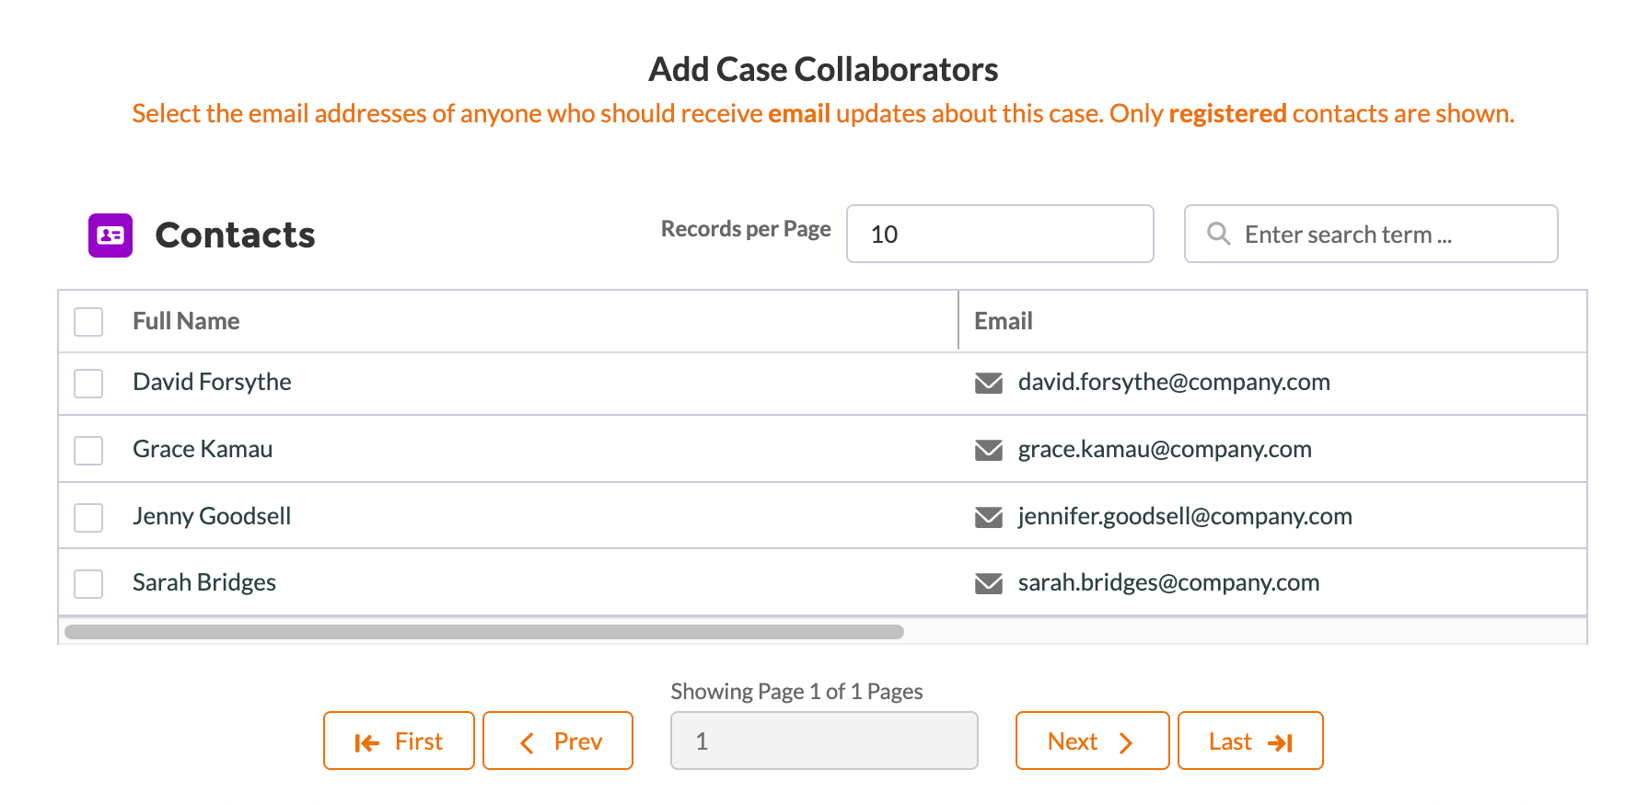
Task: Check the box next to Sarah Bridges
Action: click(x=87, y=584)
